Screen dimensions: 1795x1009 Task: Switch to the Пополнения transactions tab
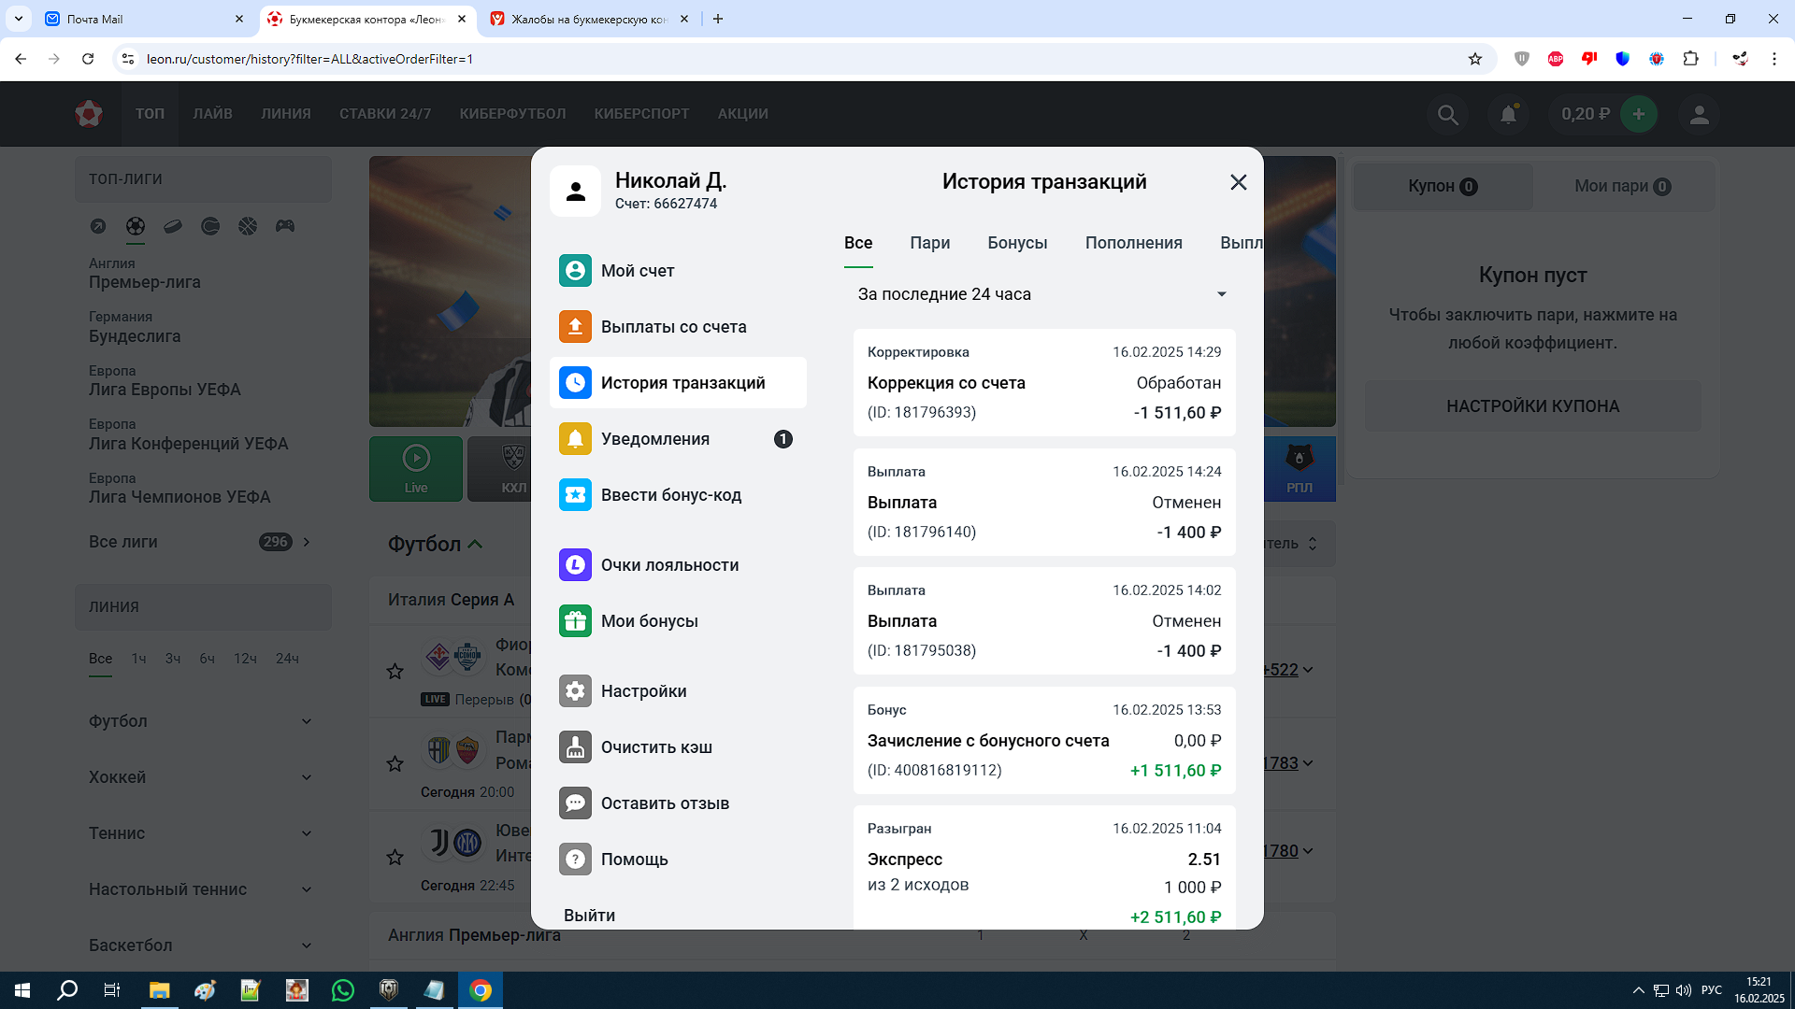point(1133,243)
